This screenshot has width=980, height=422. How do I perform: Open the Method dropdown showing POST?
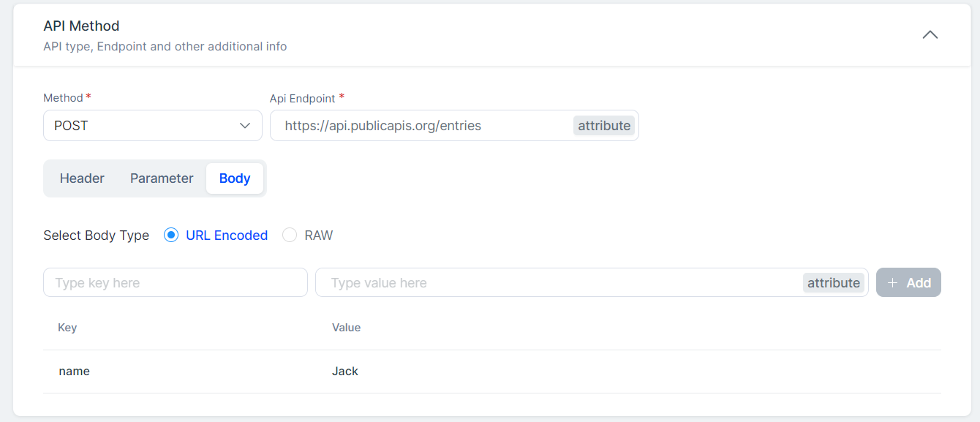pyautogui.click(x=152, y=125)
